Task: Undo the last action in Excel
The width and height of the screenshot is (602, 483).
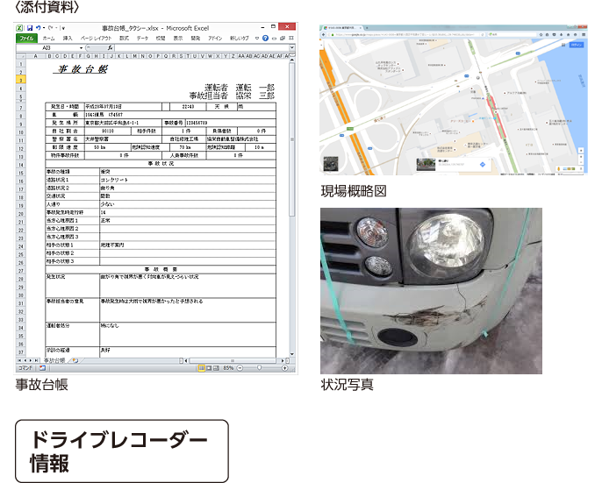Action: point(38,28)
